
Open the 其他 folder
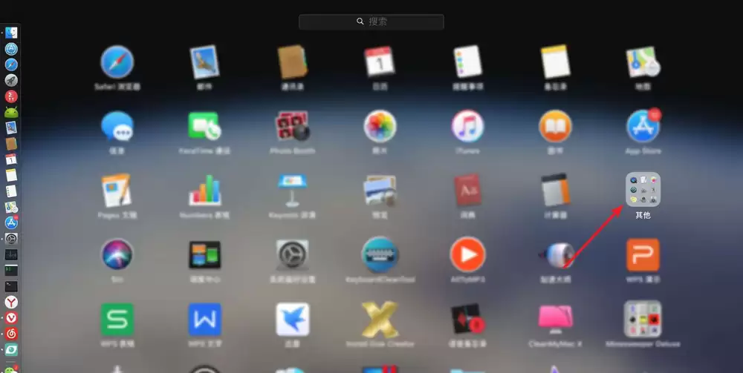(x=643, y=190)
